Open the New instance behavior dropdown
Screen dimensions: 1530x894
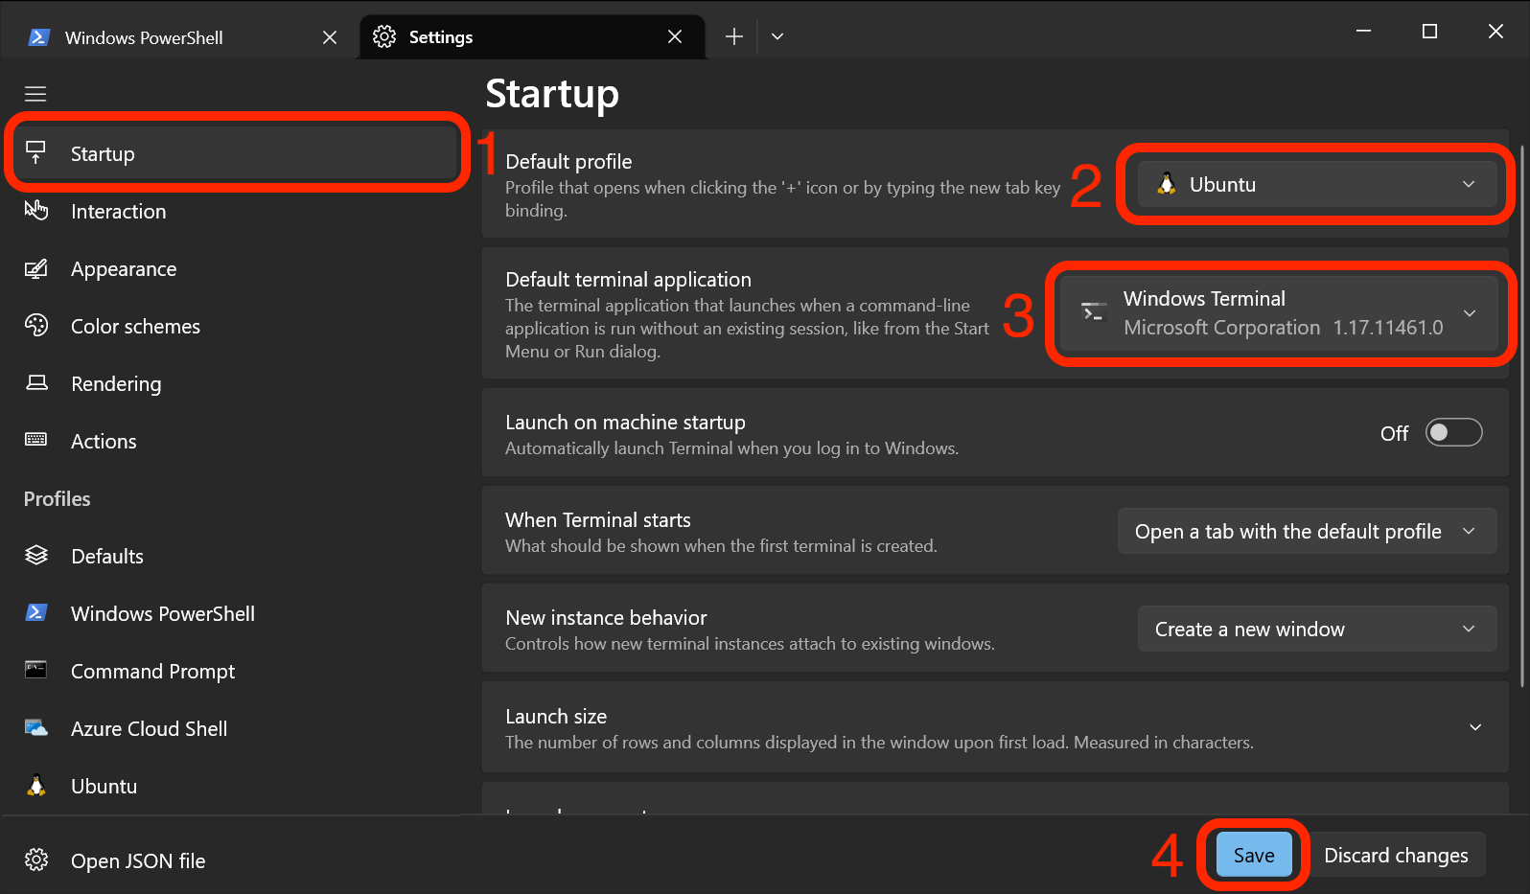pos(1316,630)
